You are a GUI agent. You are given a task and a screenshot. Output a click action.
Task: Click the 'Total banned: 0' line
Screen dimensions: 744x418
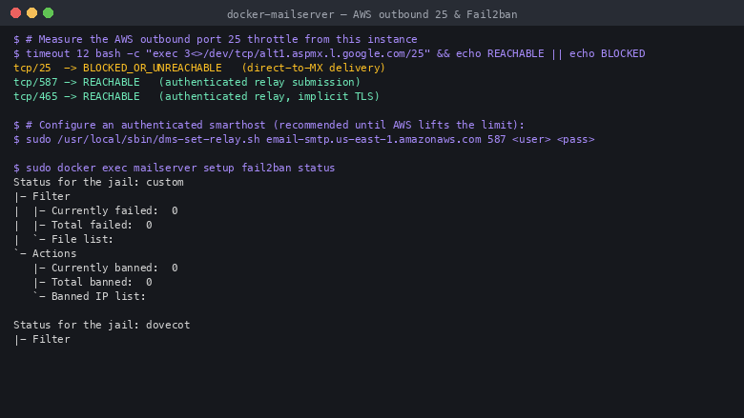[x=93, y=282]
